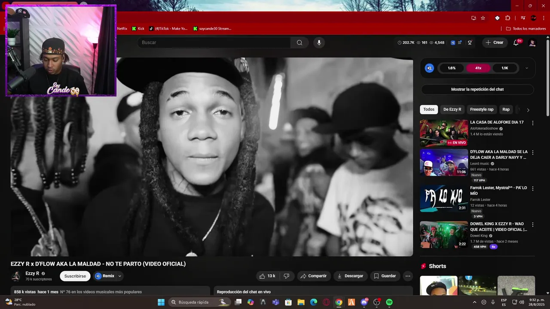Open Kick bookmark
Image resolution: width=550 pixels, height=309 pixels.
pos(138,28)
